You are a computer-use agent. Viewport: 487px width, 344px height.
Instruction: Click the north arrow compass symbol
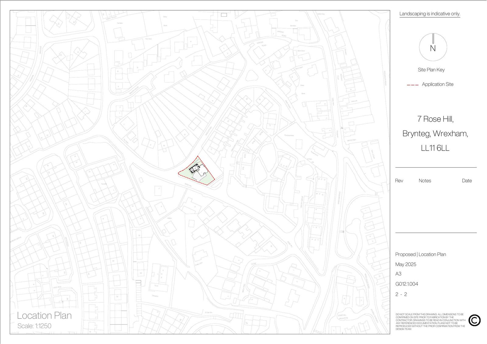(x=433, y=47)
